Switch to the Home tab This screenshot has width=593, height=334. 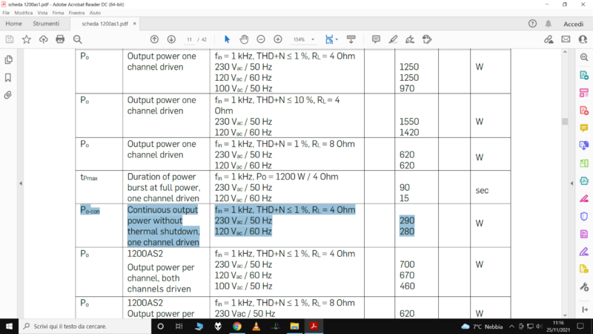tap(13, 24)
